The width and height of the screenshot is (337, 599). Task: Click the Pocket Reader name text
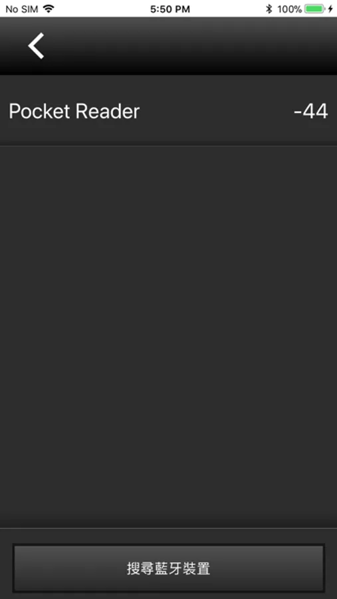click(x=74, y=112)
